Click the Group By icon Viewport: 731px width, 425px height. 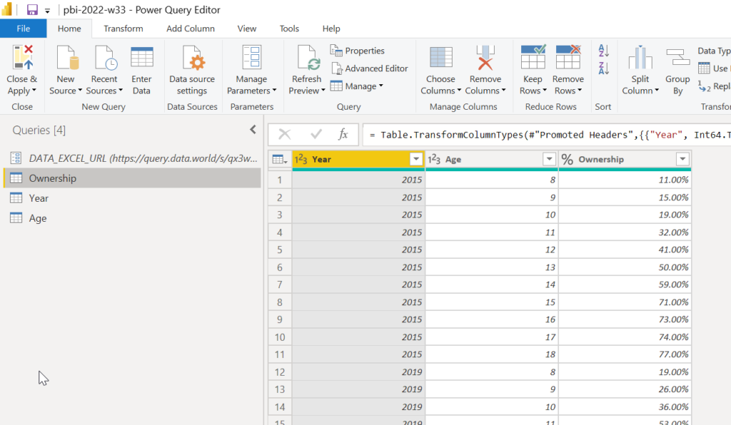[x=677, y=58]
